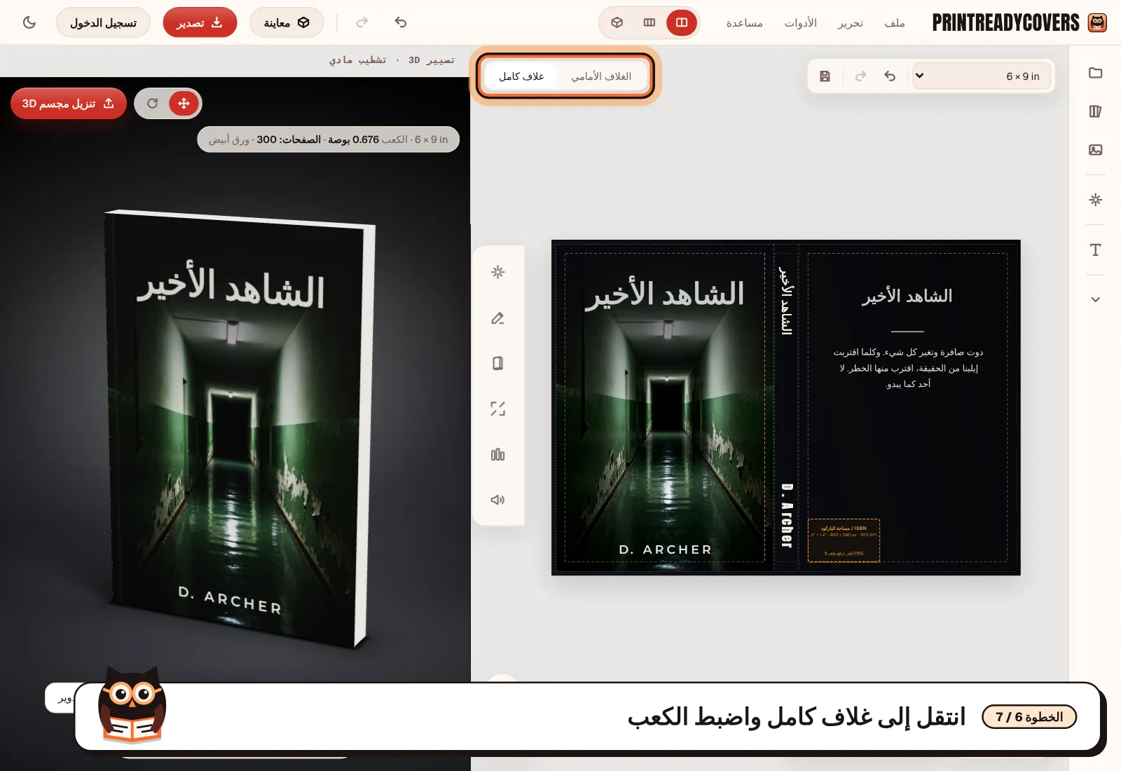Switch to 3D cube view mode
Screen dimensions: 1121x771
[x=617, y=22]
